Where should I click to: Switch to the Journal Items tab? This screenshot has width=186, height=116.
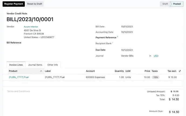[35, 65]
